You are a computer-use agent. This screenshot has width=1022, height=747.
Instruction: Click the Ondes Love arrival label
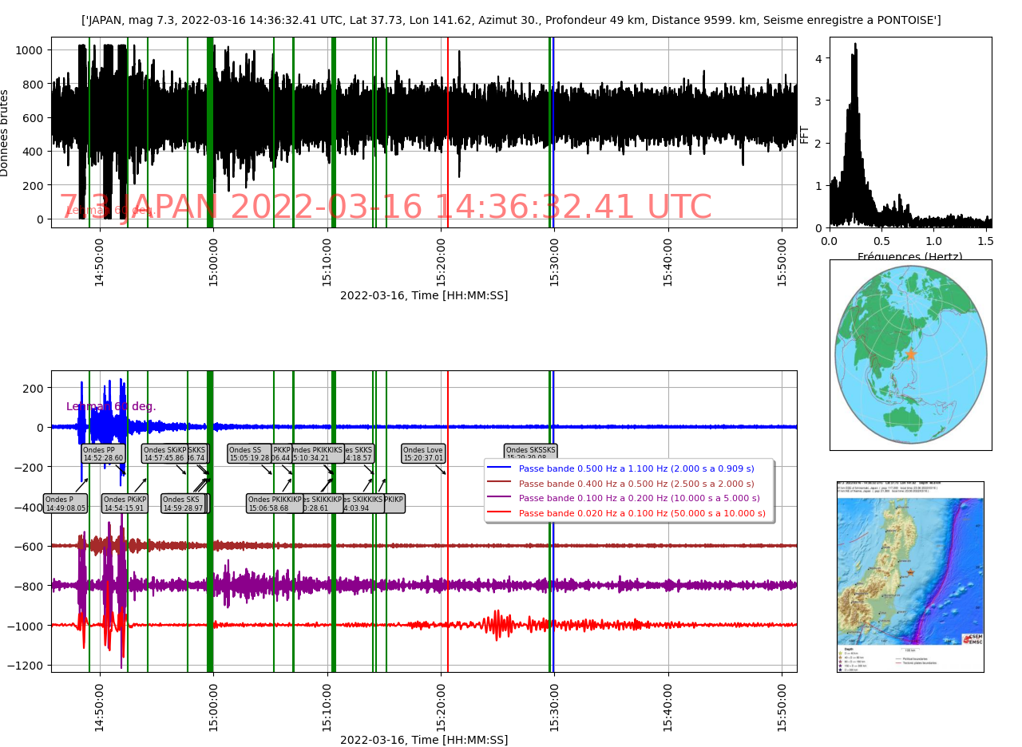pos(423,454)
